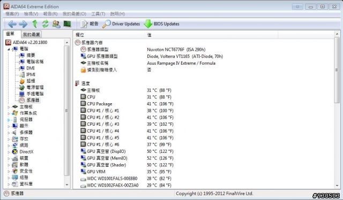The height and width of the screenshot is (200, 343).
Task: Click the padlock icon for 偵測到機箱侵入
Action: point(83,70)
